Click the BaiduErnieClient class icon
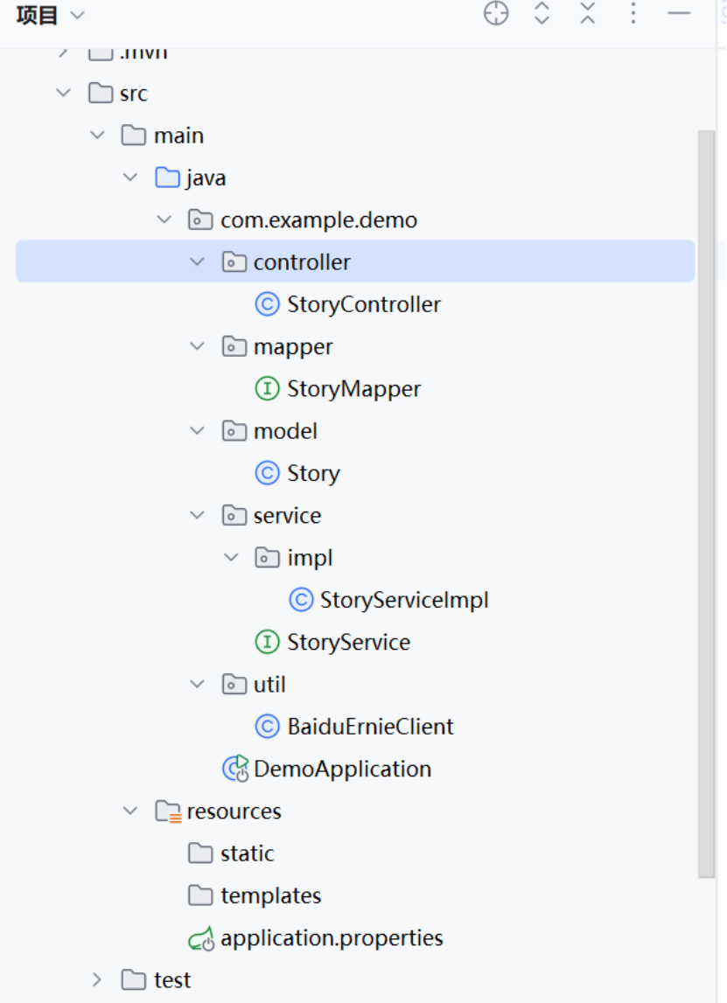This screenshot has height=1003, width=727. pyautogui.click(x=267, y=727)
